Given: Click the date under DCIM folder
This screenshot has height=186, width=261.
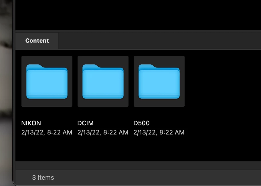Looking at the screenshot, I should click(103, 132).
